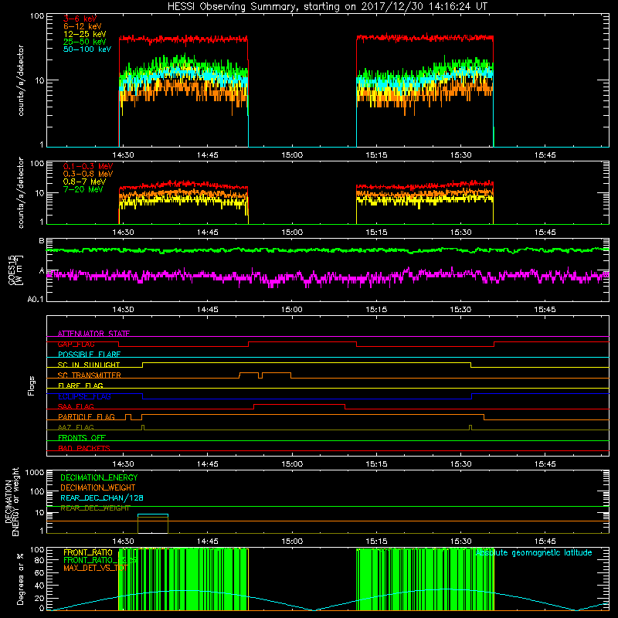This screenshot has height=618, width=618.
Task: Click the SC_TRANSMITTER flag label
Action: point(89,375)
